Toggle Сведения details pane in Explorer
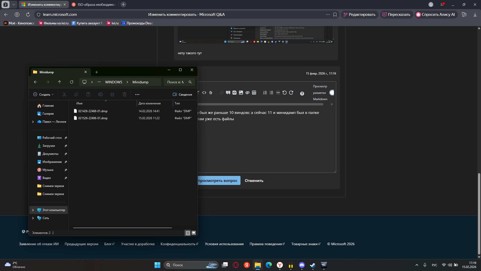 coord(182,94)
